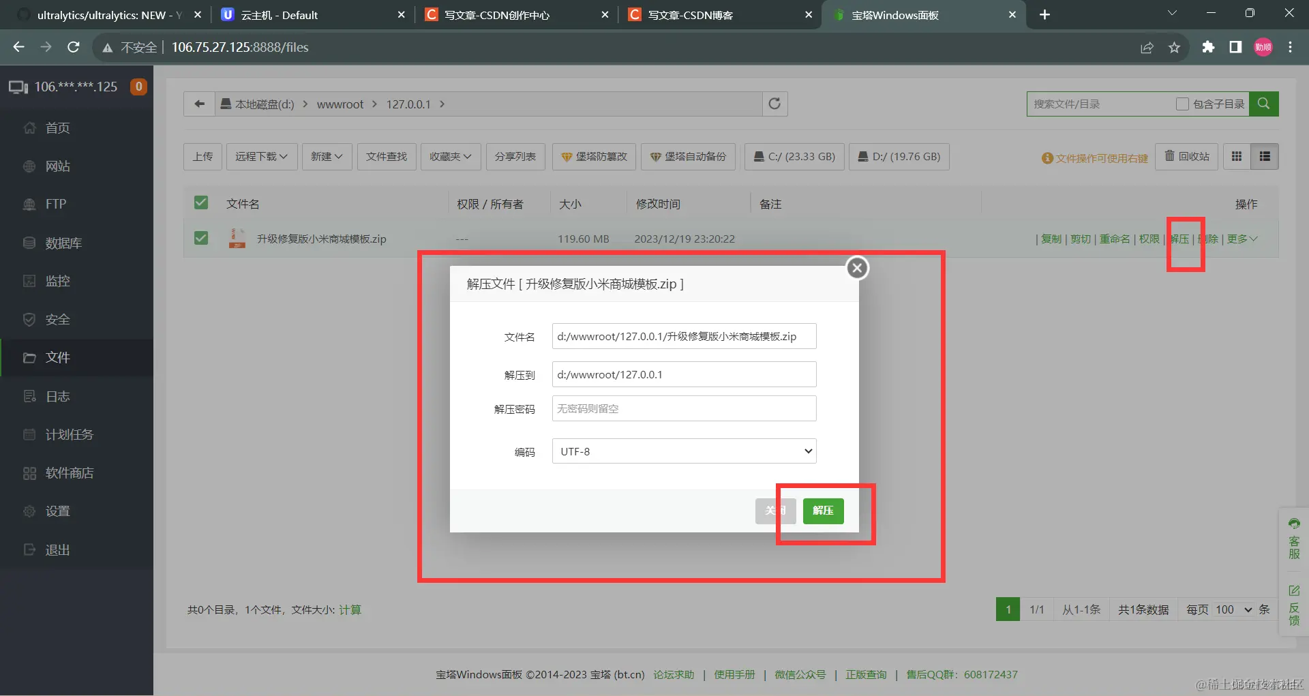The image size is (1309, 696).
Task: Uncheck the select-all checkbox in the header
Action: click(x=200, y=202)
